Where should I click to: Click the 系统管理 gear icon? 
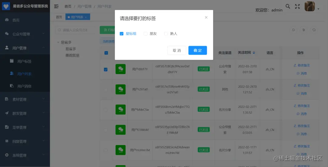tap(7, 155)
